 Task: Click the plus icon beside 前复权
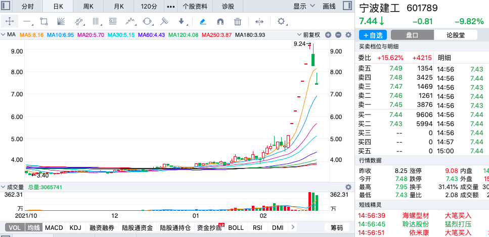click(328, 35)
